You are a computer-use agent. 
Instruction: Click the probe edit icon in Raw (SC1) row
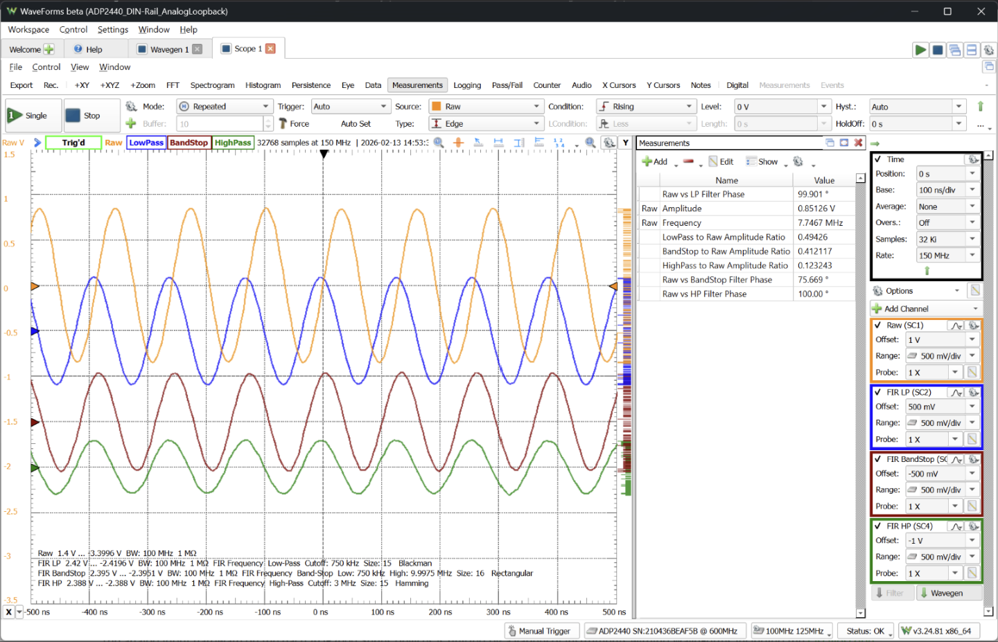coord(972,373)
